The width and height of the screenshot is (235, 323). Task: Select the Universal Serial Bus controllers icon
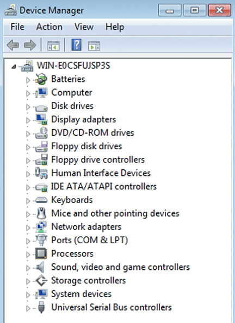click(x=41, y=307)
